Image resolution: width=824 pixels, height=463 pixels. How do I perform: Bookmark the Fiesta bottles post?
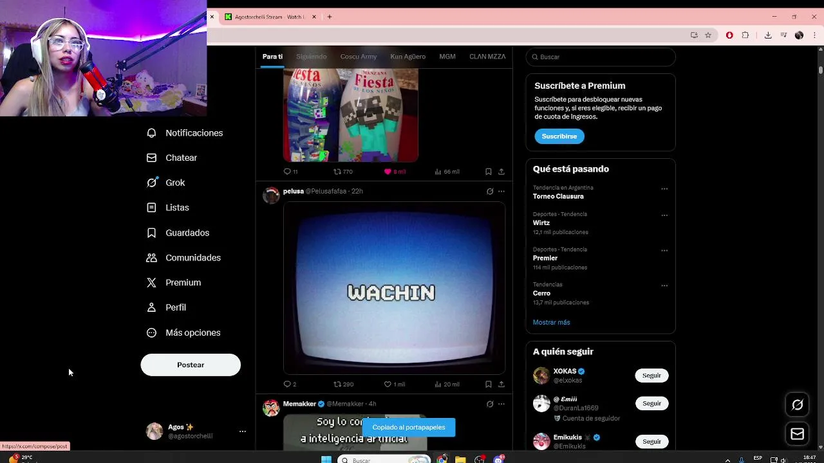tap(489, 172)
